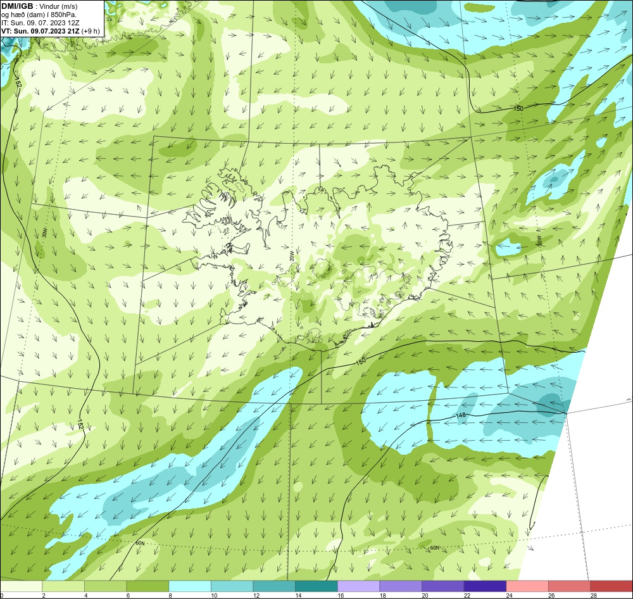This screenshot has width=633, height=599.
Task: Select the "og hæð (dam) í 850hPa." line
Action: (x=39, y=15)
